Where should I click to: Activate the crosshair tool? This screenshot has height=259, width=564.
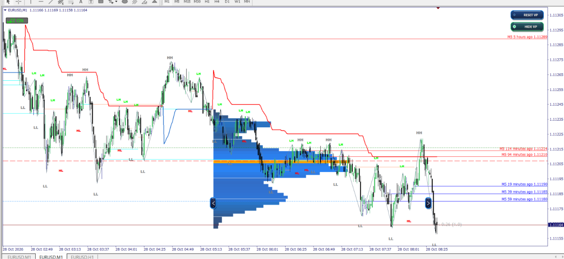point(18,2)
